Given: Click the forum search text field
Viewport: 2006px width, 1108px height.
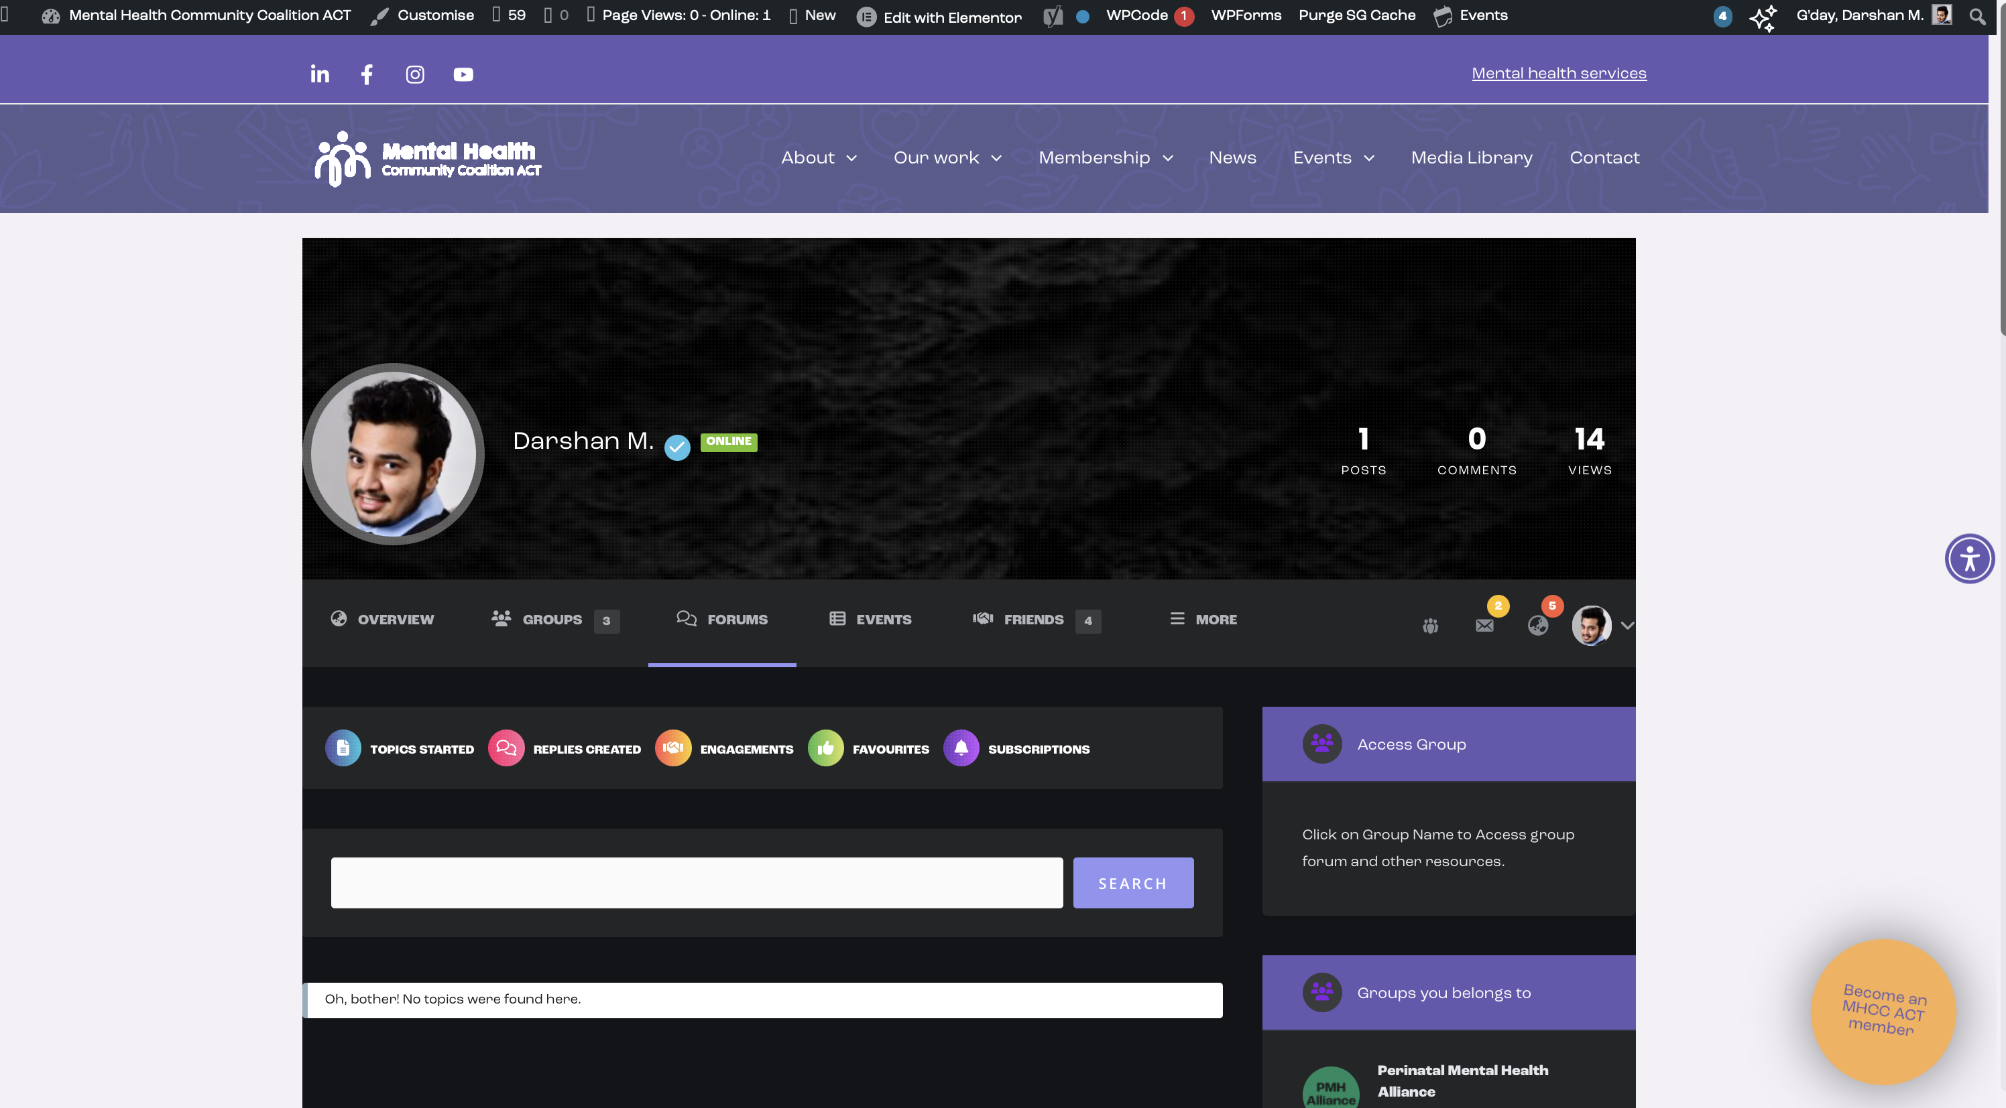Looking at the screenshot, I should pos(697,883).
